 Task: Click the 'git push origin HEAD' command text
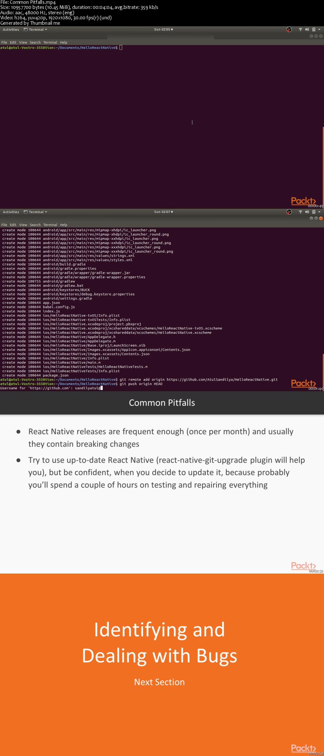141,384
